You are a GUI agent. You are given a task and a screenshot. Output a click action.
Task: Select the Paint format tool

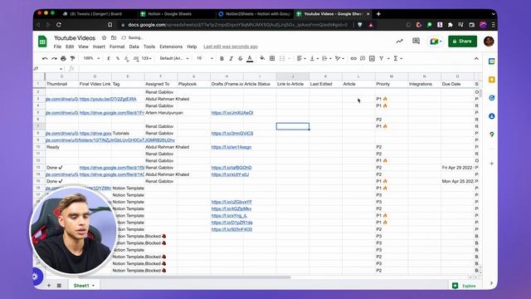(72, 59)
